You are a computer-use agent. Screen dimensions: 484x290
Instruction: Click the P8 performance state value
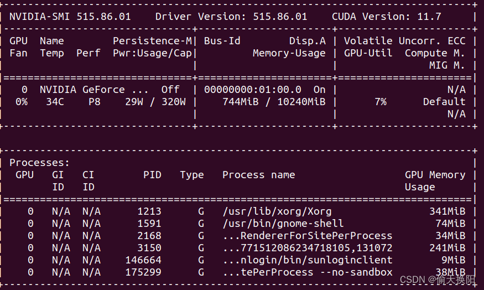coord(95,102)
